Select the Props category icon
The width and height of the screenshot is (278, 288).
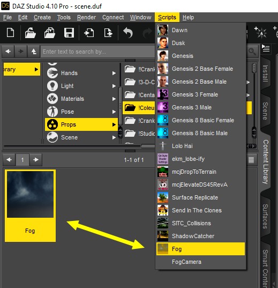[52, 124]
